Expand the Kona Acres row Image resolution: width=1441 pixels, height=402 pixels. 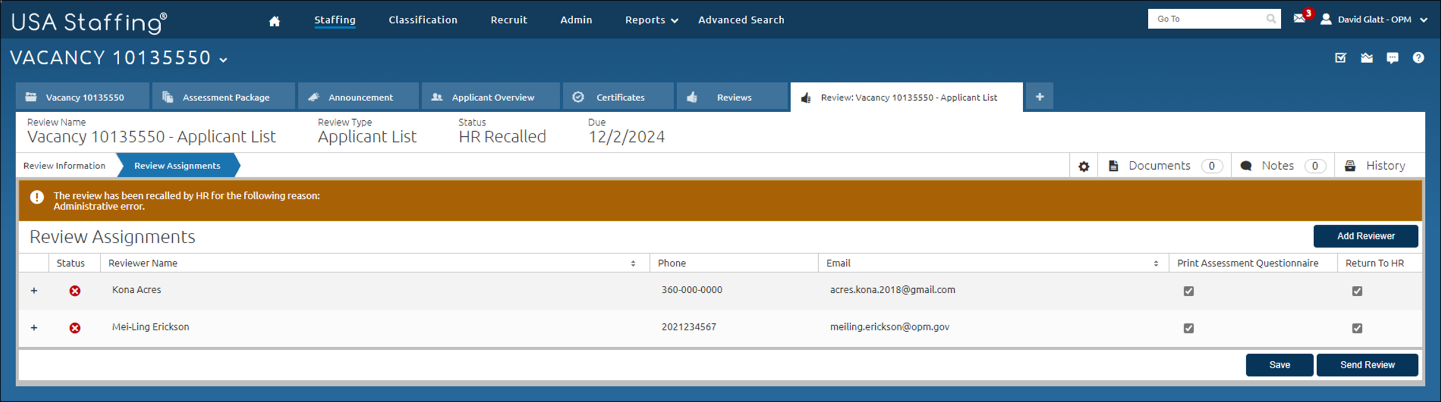34,290
